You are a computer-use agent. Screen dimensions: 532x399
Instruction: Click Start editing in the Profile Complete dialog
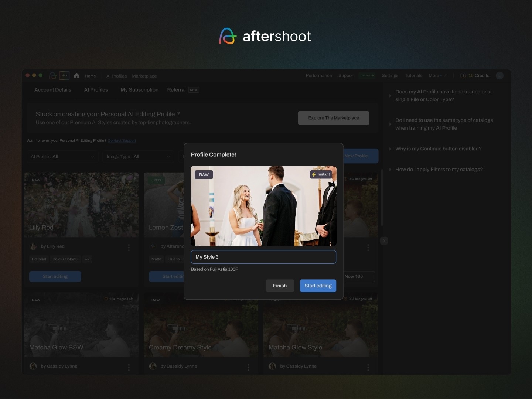tap(318, 286)
